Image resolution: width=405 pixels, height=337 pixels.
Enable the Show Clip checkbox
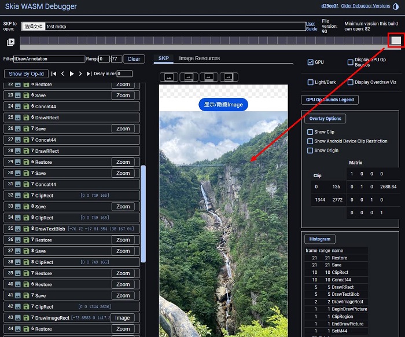310,132
